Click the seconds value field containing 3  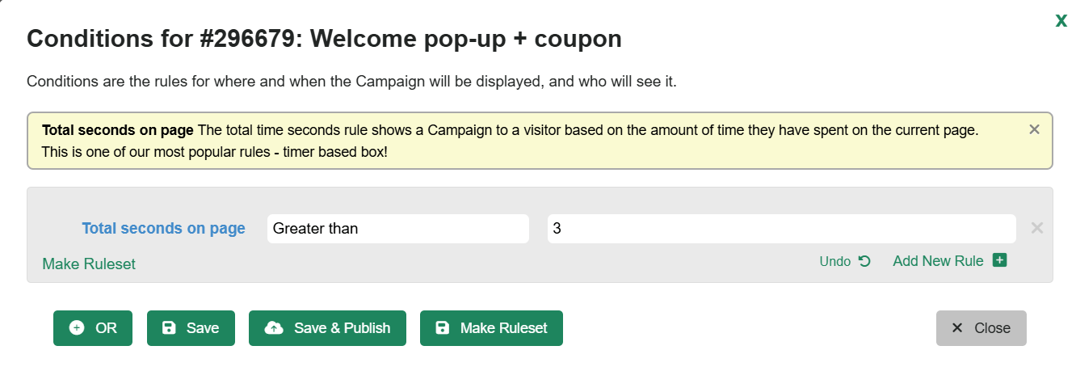click(781, 229)
